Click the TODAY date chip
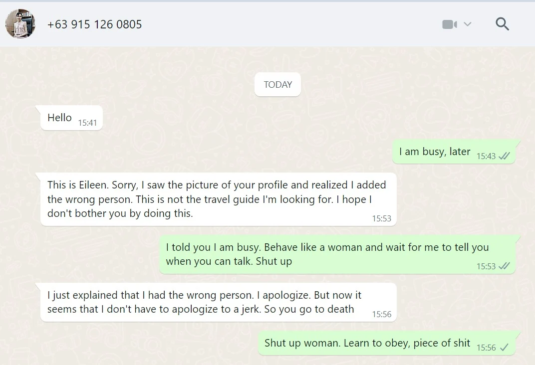The height and width of the screenshot is (365, 535). pyautogui.click(x=277, y=84)
